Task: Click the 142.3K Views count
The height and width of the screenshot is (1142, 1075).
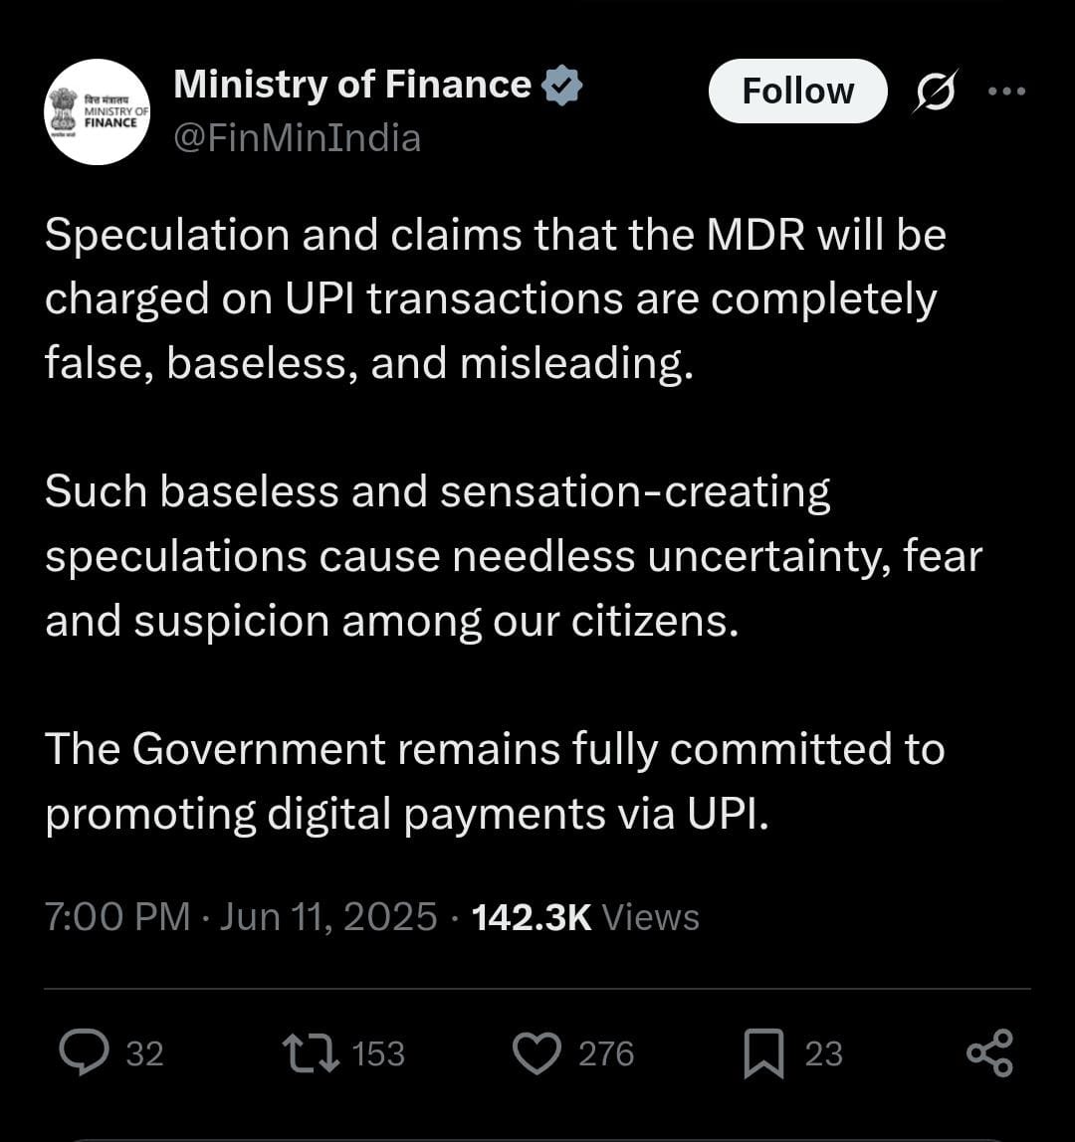Action: (x=585, y=917)
